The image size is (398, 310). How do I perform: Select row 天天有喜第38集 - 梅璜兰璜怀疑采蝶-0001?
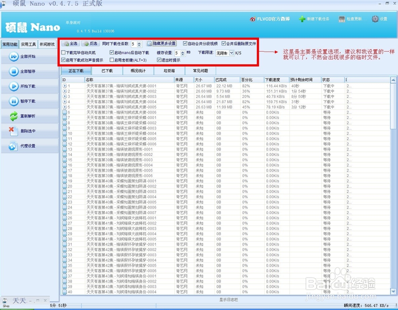[x=225, y=117]
